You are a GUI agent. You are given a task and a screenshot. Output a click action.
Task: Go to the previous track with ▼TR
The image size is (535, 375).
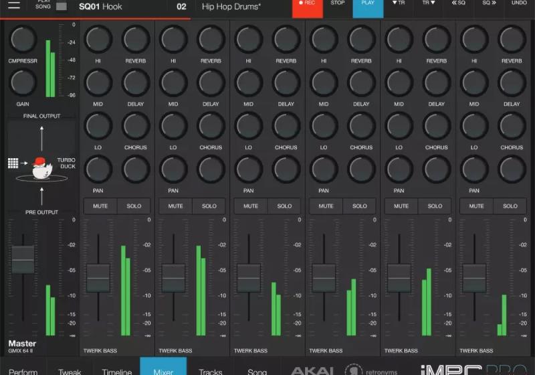[398, 8]
